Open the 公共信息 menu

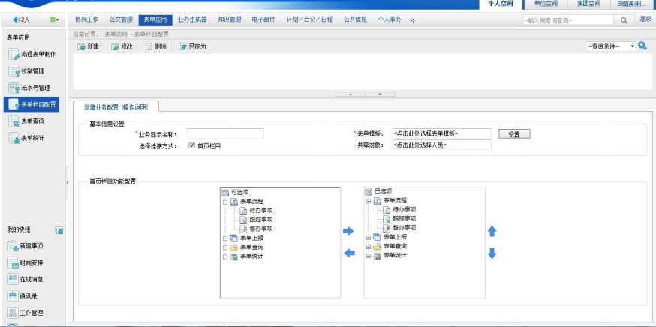[x=355, y=19]
